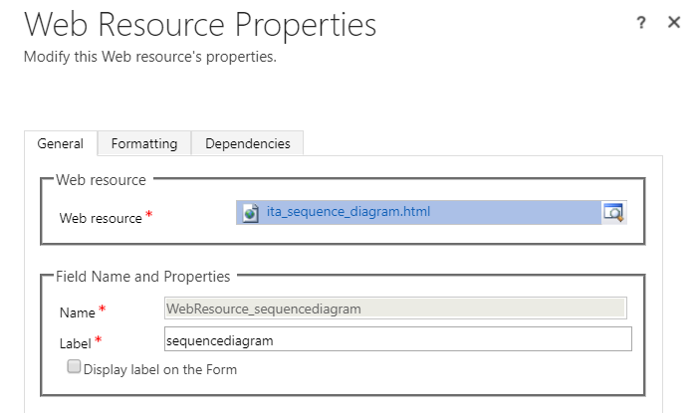
Task: Click the HTML file icon beside ita_sequence_diagram.html
Action: click(252, 212)
